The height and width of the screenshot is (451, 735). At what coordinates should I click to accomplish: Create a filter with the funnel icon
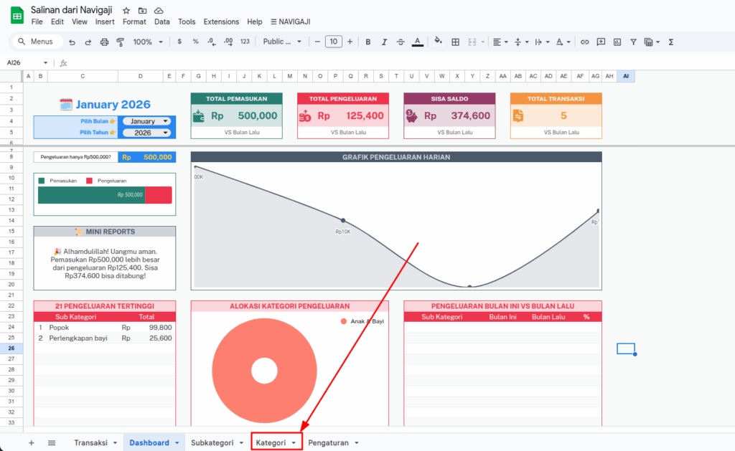click(633, 42)
